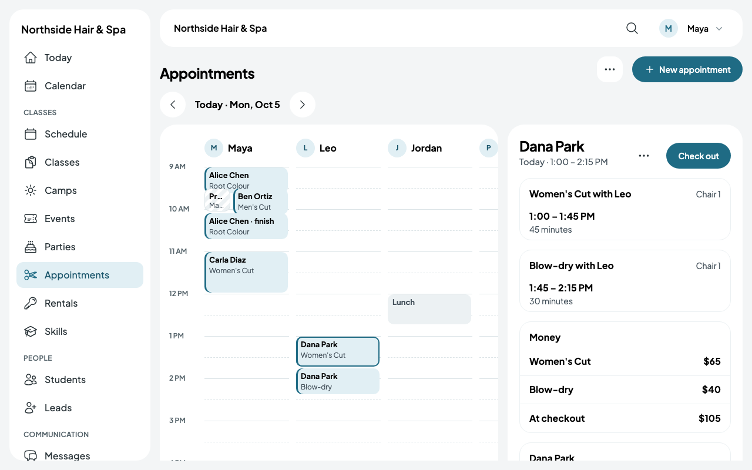752x470 pixels.
Task: Click the New appointment button
Action: pos(687,69)
